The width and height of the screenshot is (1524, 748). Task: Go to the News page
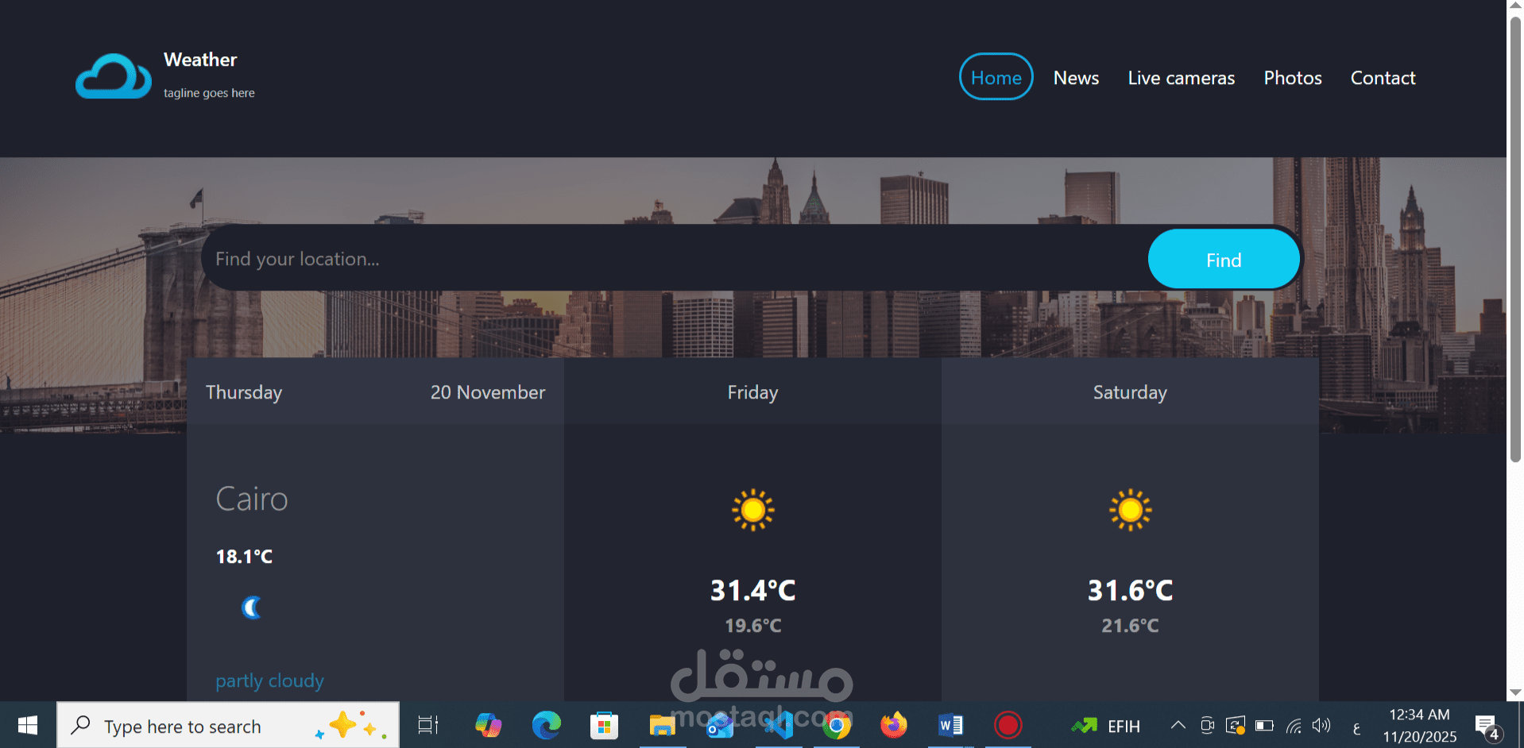(1076, 78)
